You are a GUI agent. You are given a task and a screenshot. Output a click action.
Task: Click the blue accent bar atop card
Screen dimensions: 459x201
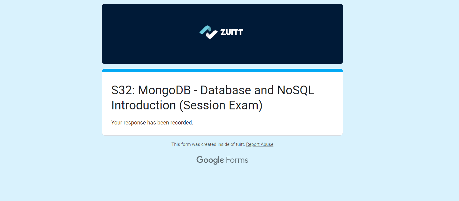click(x=222, y=71)
